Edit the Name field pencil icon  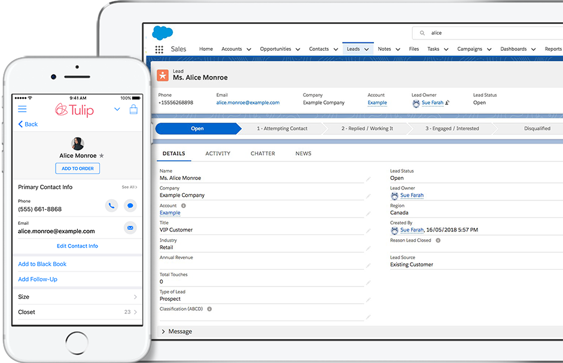369,179
